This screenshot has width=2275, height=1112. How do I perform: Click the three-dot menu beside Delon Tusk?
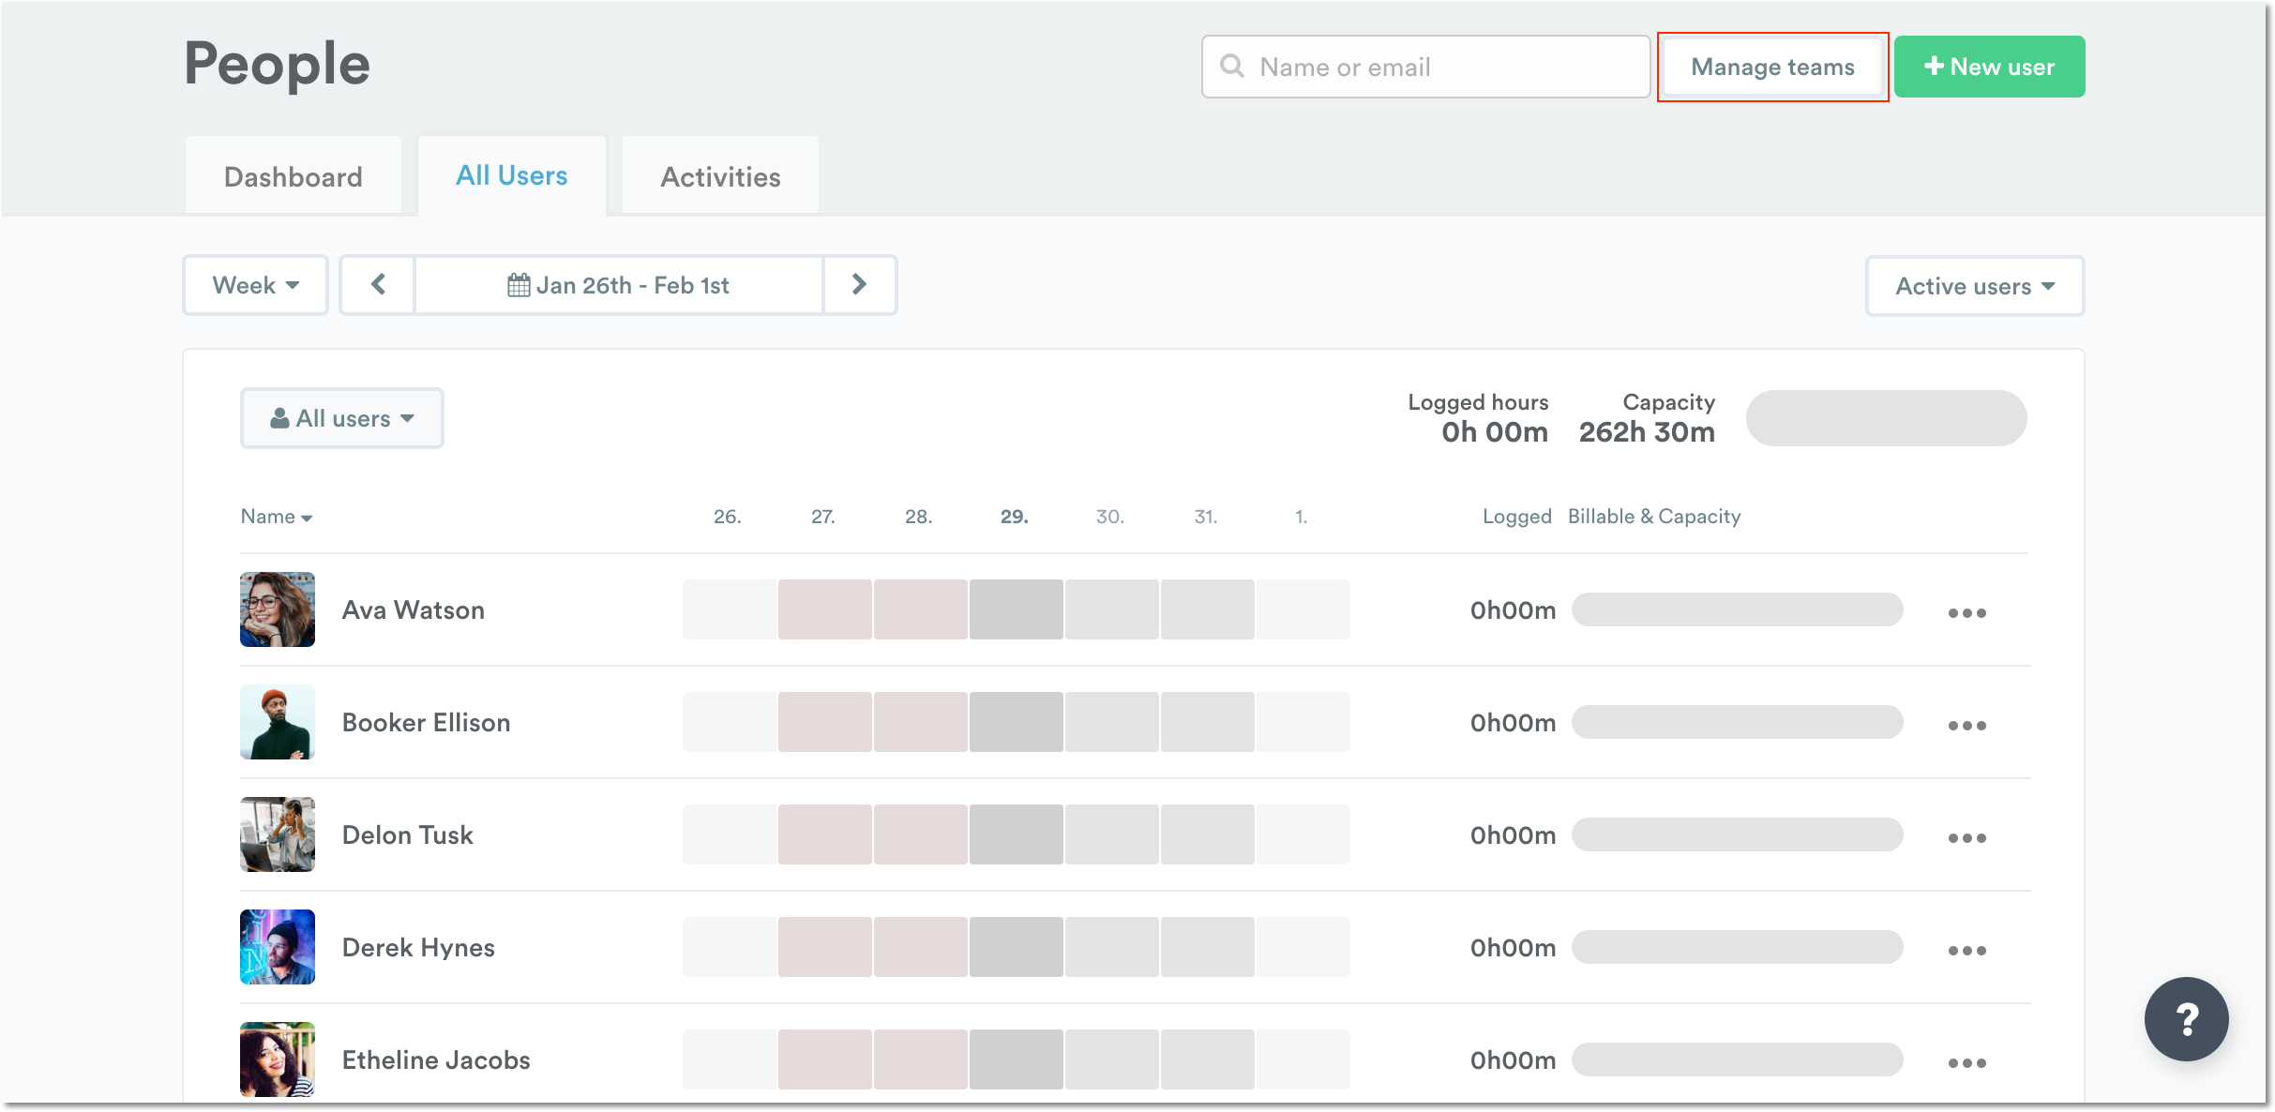1967,836
